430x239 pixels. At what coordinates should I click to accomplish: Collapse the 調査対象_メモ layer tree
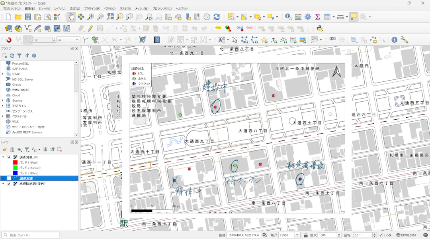point(3,157)
